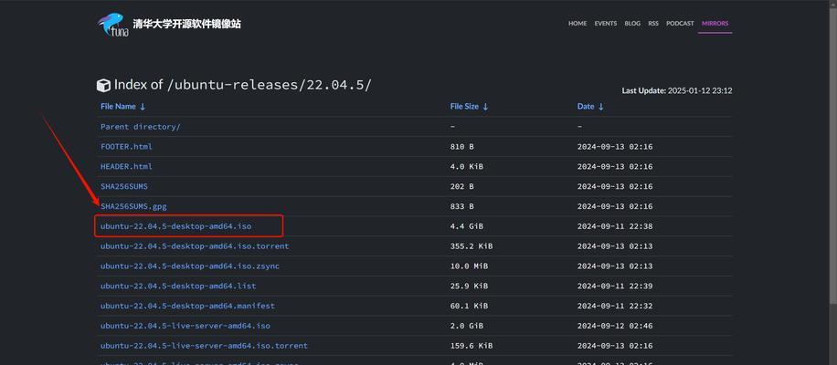The image size is (837, 365).
Task: Click the 4.0 KiB size for HEADER.html
Action: [467, 166]
